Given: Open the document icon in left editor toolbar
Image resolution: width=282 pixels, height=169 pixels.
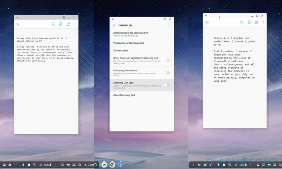Looking at the screenshot, I should tap(61, 24).
